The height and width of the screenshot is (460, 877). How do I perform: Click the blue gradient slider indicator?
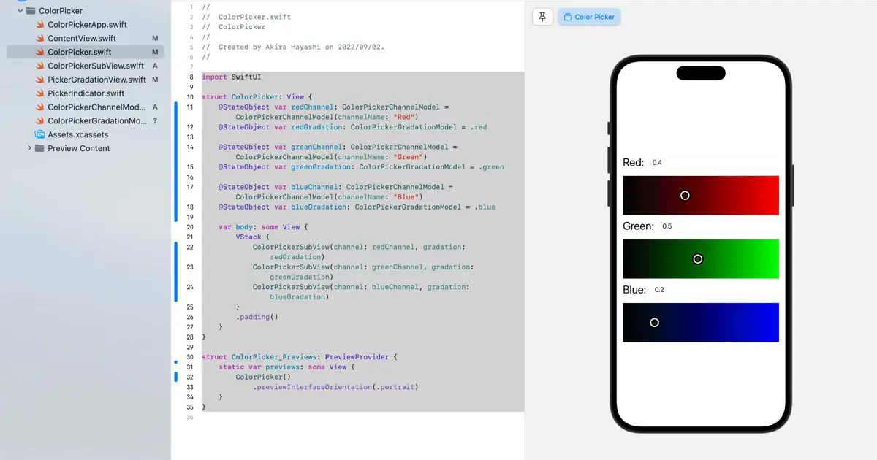pos(654,323)
